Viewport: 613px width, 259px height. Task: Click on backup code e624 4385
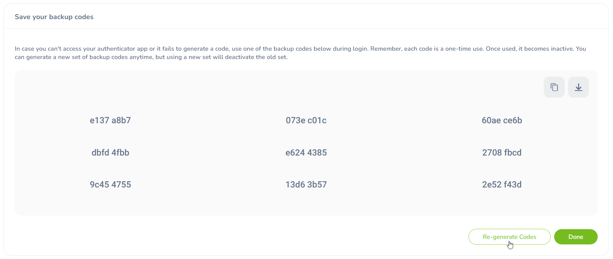coord(306,152)
